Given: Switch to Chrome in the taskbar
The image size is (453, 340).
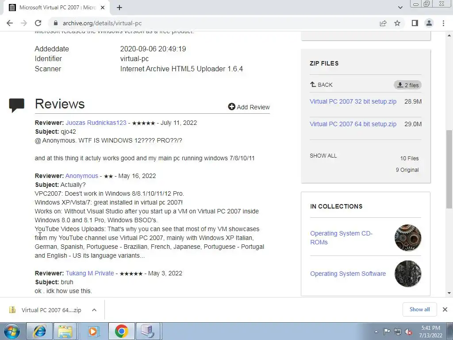Looking at the screenshot, I should pyautogui.click(x=121, y=331).
